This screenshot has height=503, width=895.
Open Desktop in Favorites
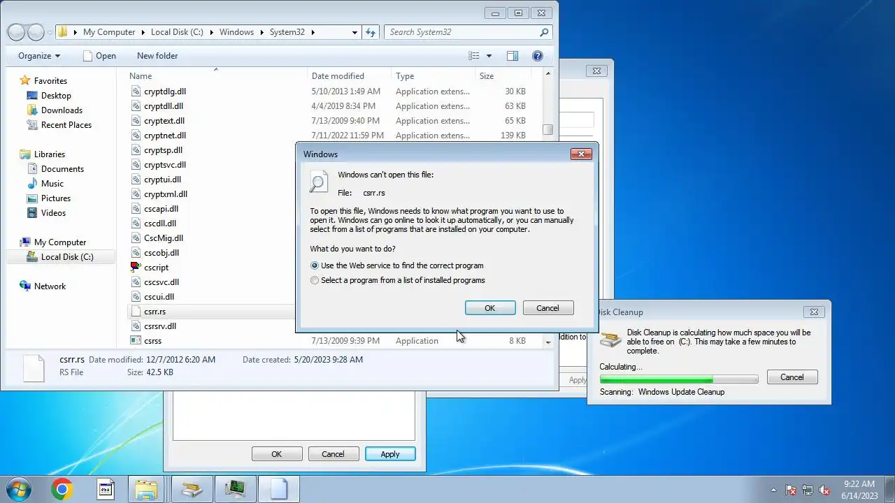tap(56, 96)
